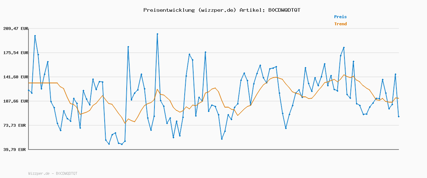Click the right end of the orange trend line

click(x=399, y=98)
